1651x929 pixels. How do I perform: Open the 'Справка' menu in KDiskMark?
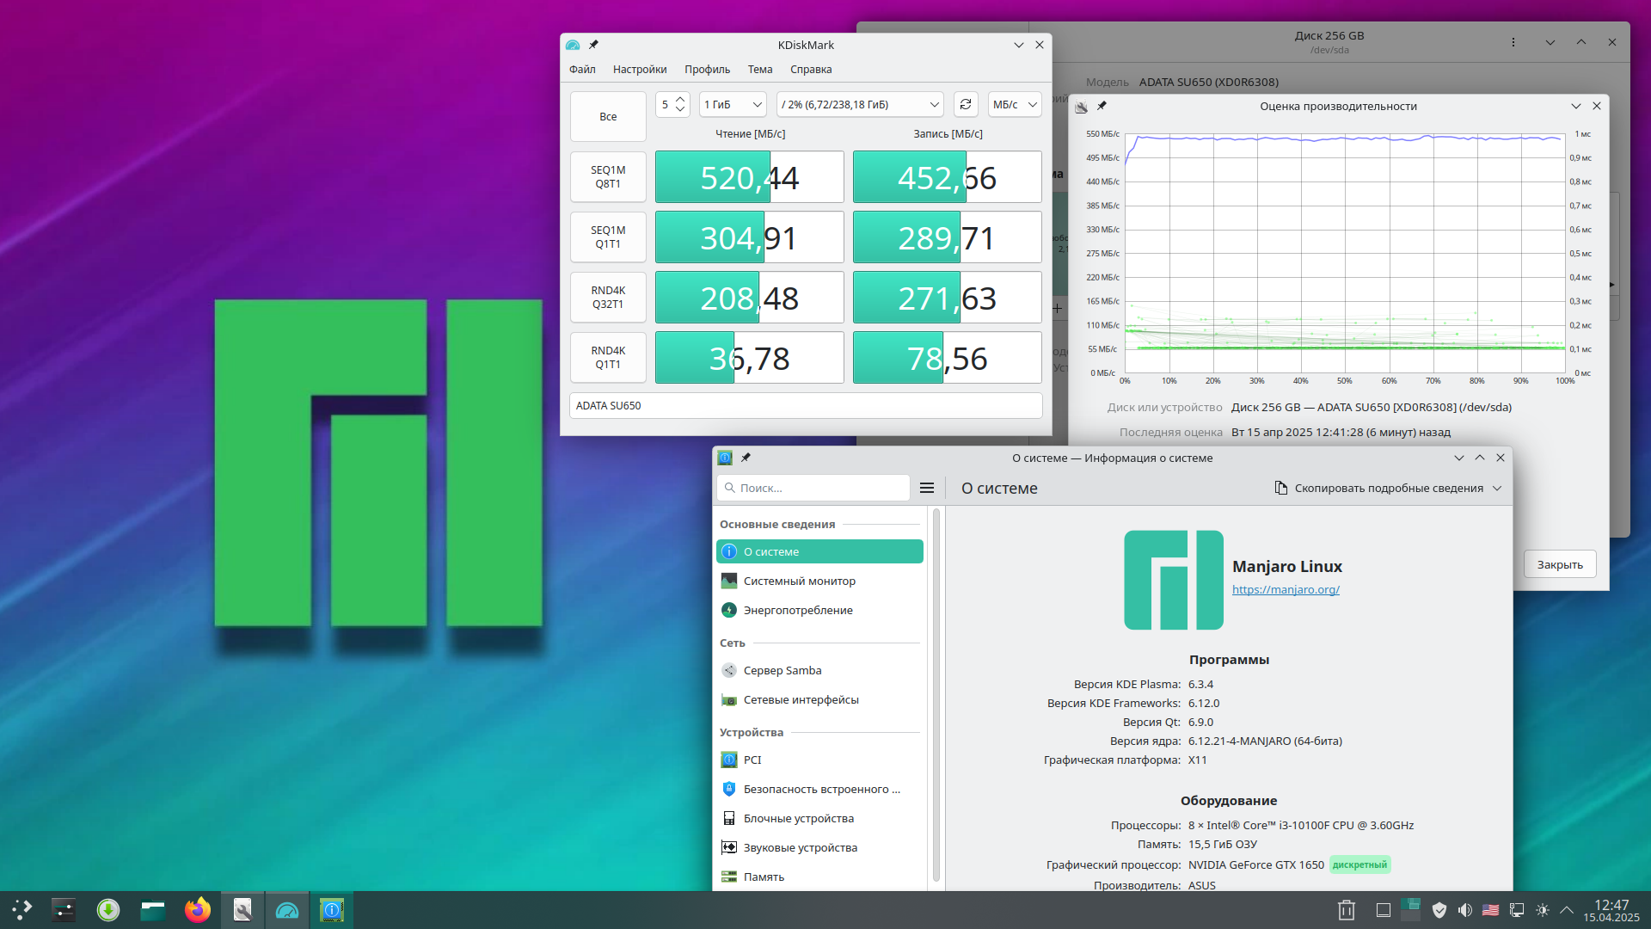click(x=811, y=70)
